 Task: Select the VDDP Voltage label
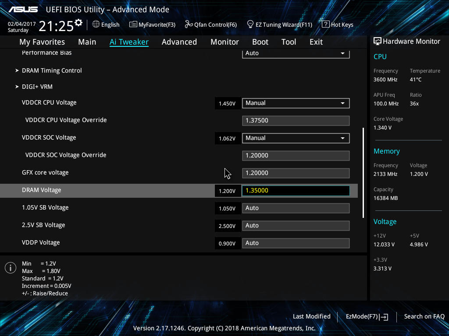[x=41, y=243]
